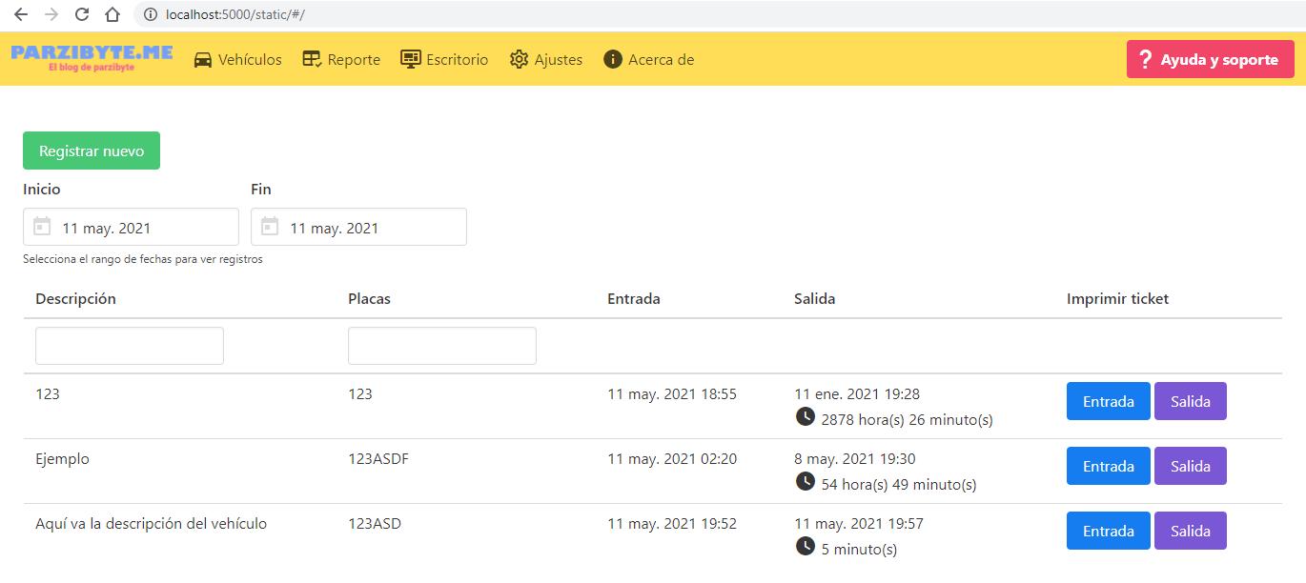The height and width of the screenshot is (583, 1306).
Task: Print Salida ticket for plate 123ASD
Action: point(1190,531)
